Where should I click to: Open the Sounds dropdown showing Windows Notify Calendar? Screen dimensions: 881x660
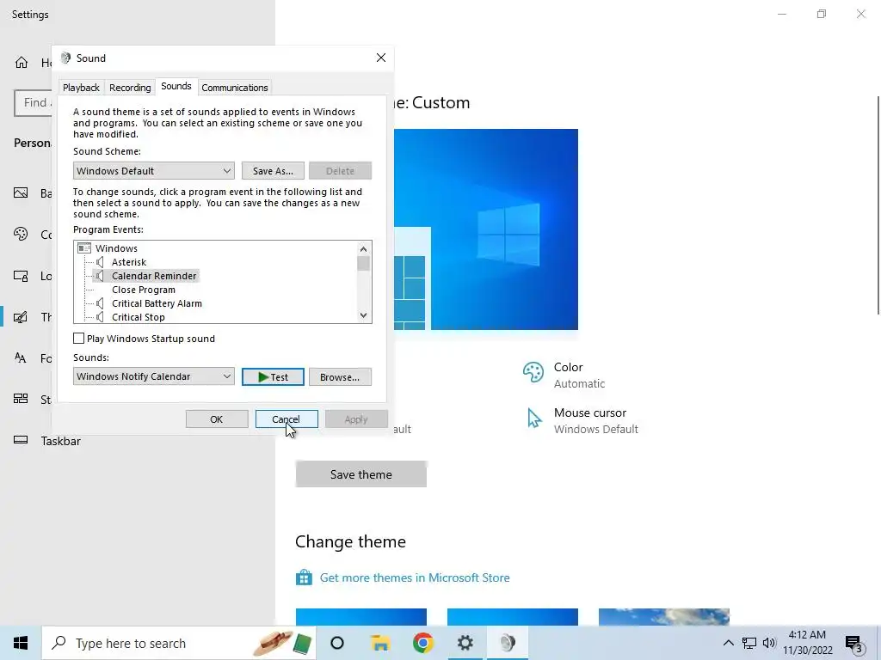(153, 376)
